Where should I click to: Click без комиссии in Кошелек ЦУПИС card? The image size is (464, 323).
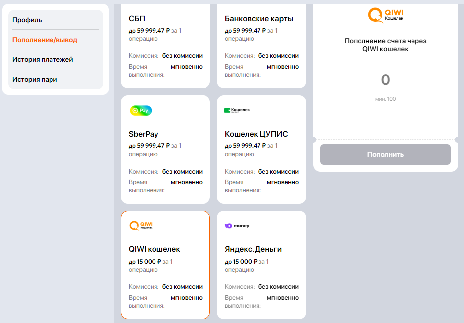point(278,172)
